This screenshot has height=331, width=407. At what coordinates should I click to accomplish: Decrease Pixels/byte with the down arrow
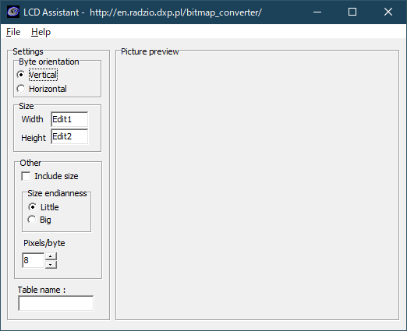[x=51, y=265]
